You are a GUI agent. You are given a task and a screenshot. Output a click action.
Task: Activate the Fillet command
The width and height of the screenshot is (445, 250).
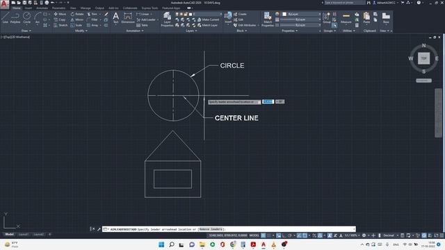coord(92,19)
